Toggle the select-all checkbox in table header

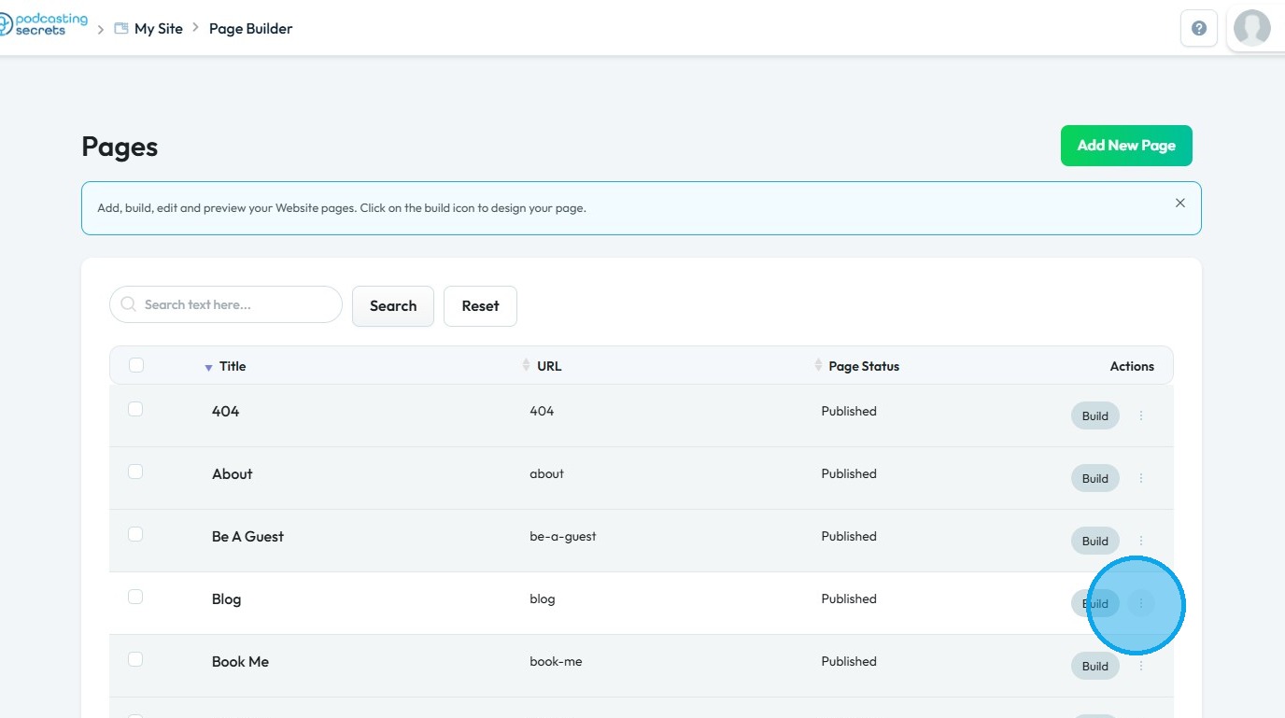pyautogui.click(x=136, y=365)
